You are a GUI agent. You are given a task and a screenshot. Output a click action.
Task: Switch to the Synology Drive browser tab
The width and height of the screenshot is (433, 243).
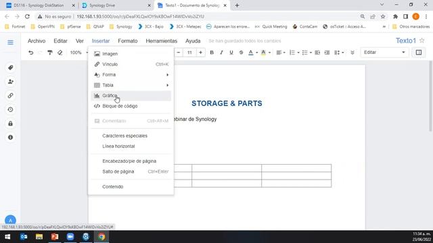(116, 5)
